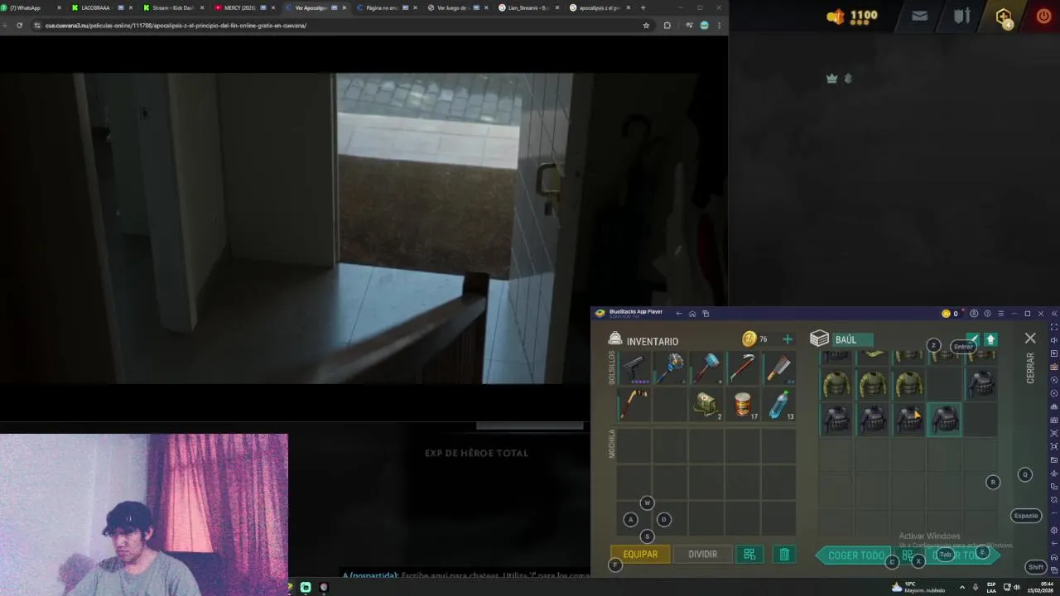Click the trash can delete icon
Image resolution: width=1060 pixels, height=596 pixels.
784,555
